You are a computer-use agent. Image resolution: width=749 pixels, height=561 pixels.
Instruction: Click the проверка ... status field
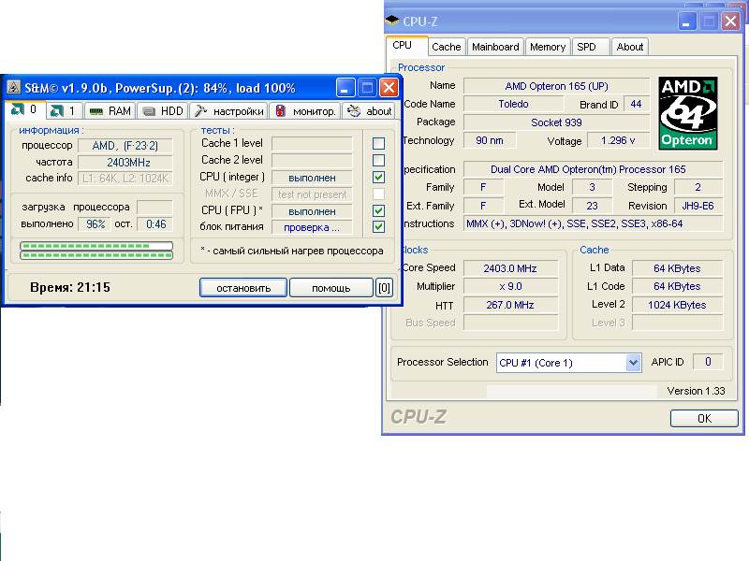point(312,227)
